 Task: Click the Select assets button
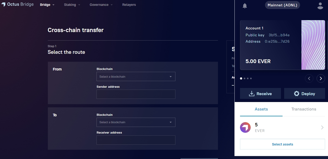283,144
